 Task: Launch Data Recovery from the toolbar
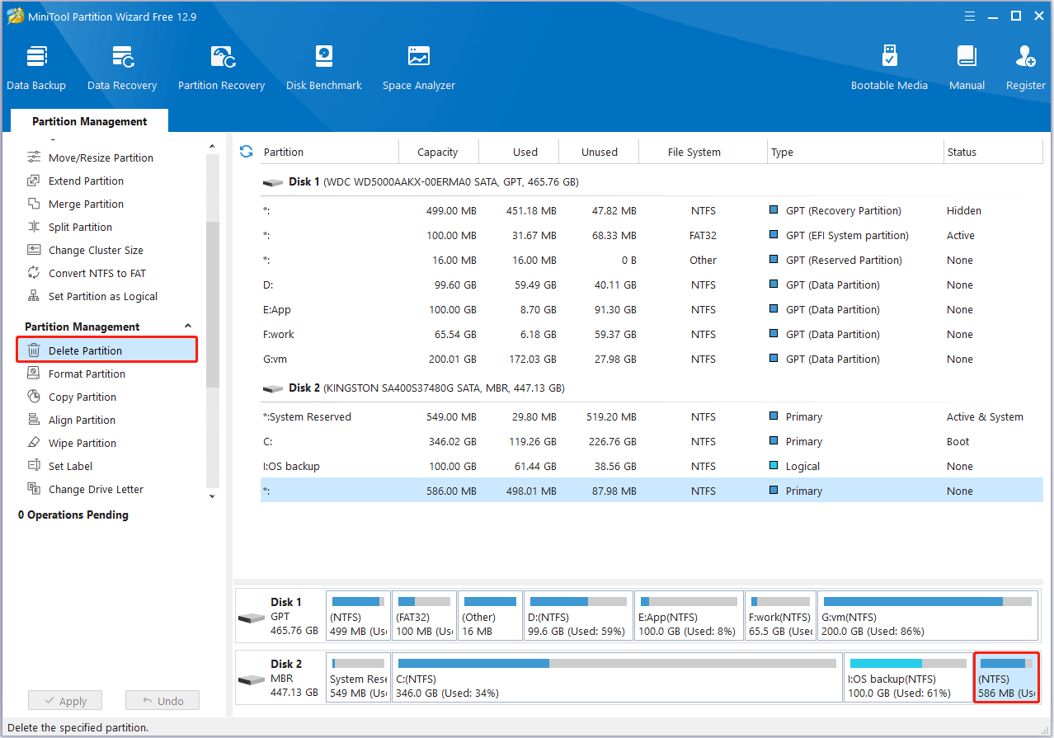122,68
